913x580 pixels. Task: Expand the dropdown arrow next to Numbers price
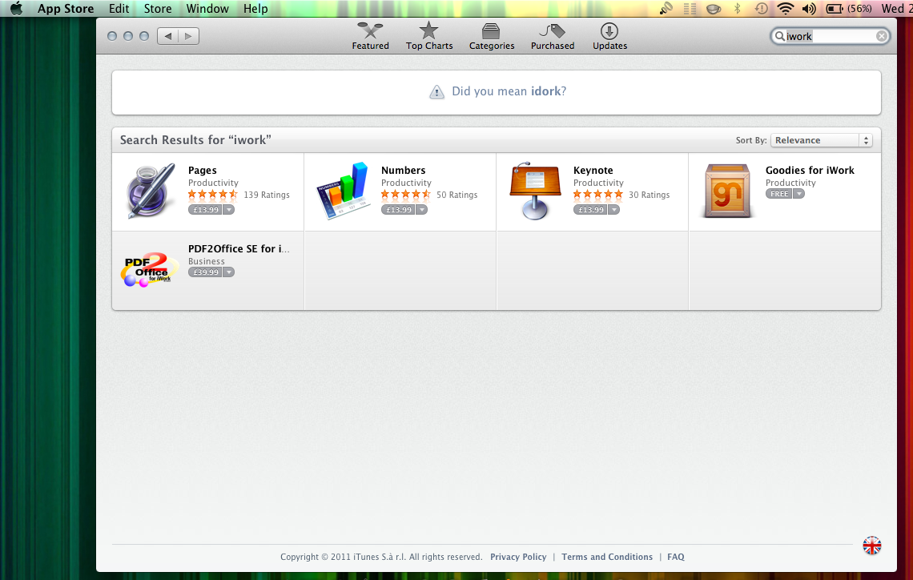[421, 210]
